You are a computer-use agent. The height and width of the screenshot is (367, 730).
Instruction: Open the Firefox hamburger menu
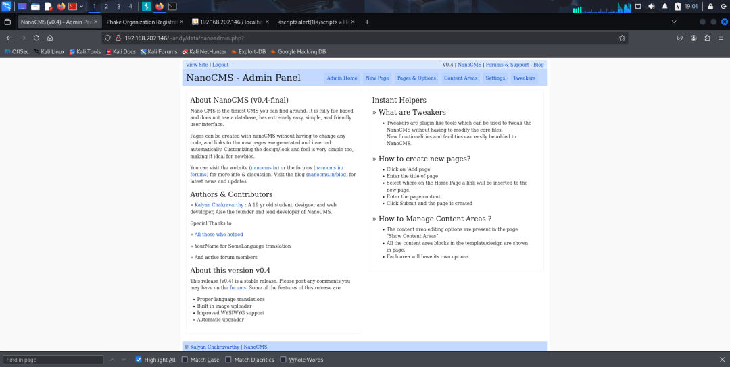[721, 38]
